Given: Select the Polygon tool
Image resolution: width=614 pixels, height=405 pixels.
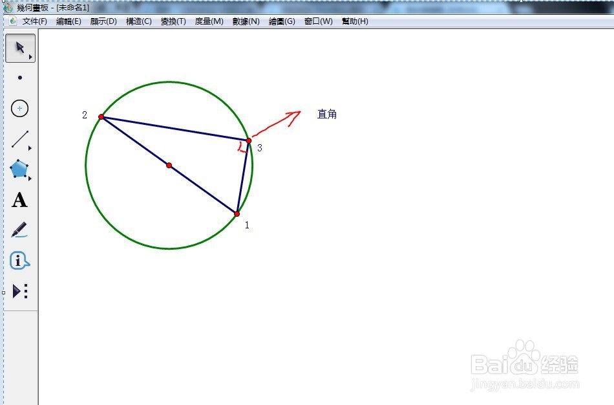Looking at the screenshot, I should 19,169.
